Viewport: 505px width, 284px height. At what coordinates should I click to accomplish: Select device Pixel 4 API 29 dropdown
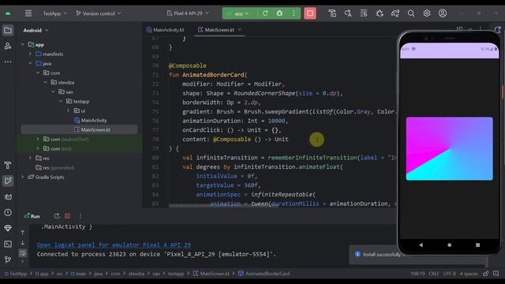point(188,13)
